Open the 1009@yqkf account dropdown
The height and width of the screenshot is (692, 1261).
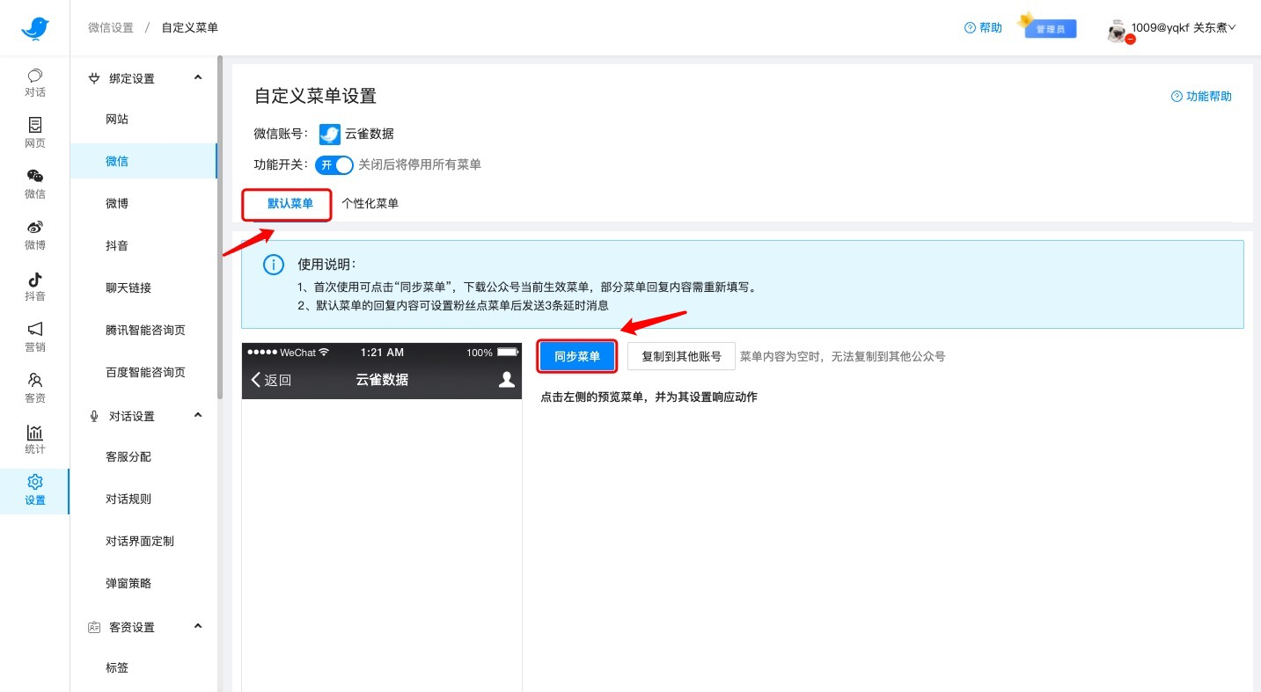1184,27
